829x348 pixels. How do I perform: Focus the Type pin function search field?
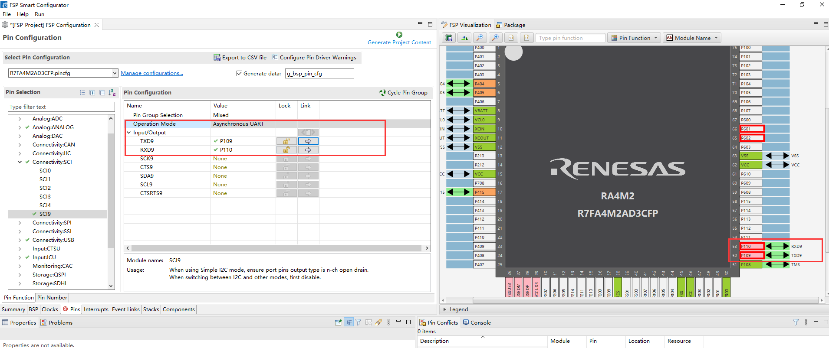(570, 38)
